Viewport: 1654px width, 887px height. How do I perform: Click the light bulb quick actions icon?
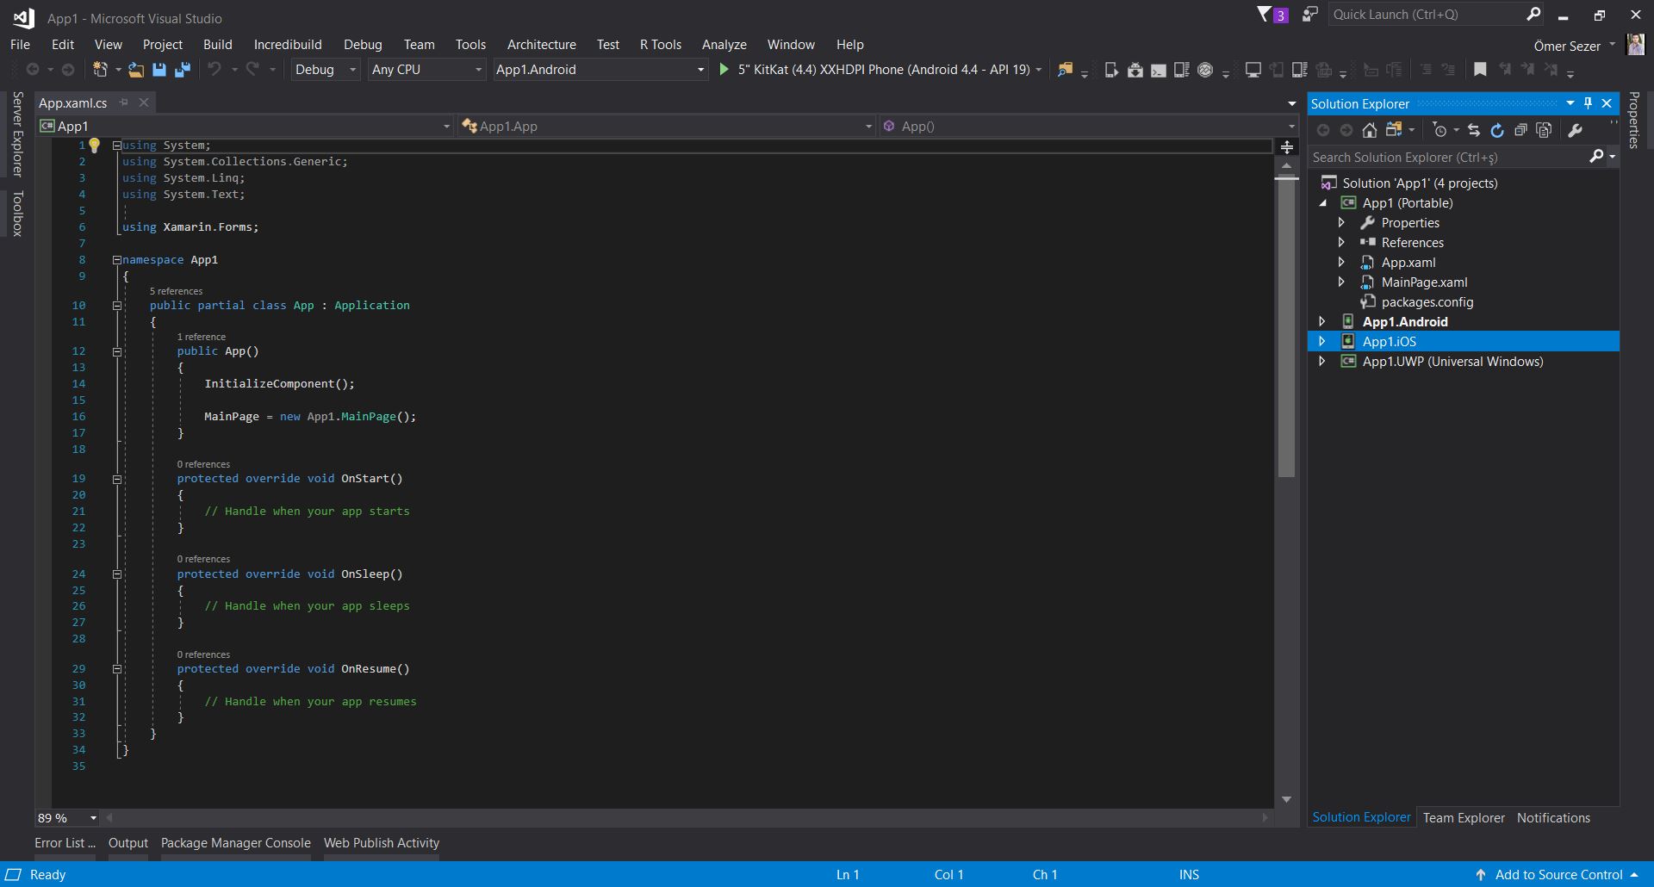95,146
